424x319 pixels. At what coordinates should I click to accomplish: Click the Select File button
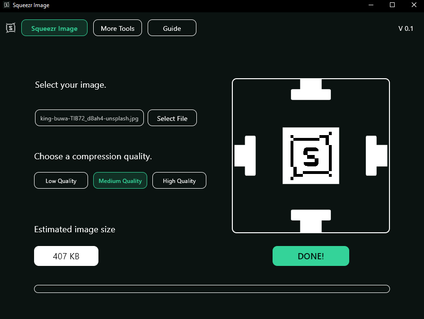coord(172,118)
